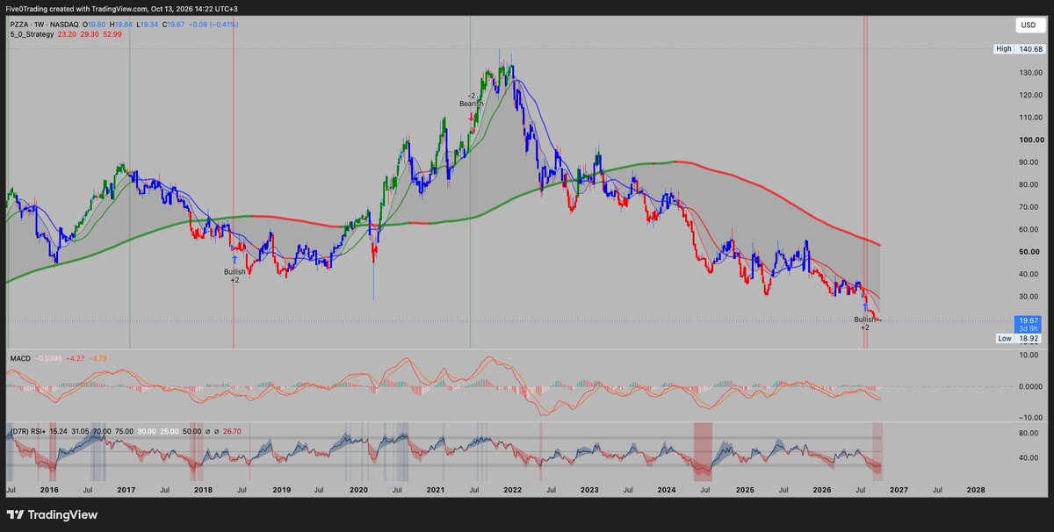
Task: Click the −10.00 label on MACD scale
Action: pyautogui.click(x=1031, y=417)
